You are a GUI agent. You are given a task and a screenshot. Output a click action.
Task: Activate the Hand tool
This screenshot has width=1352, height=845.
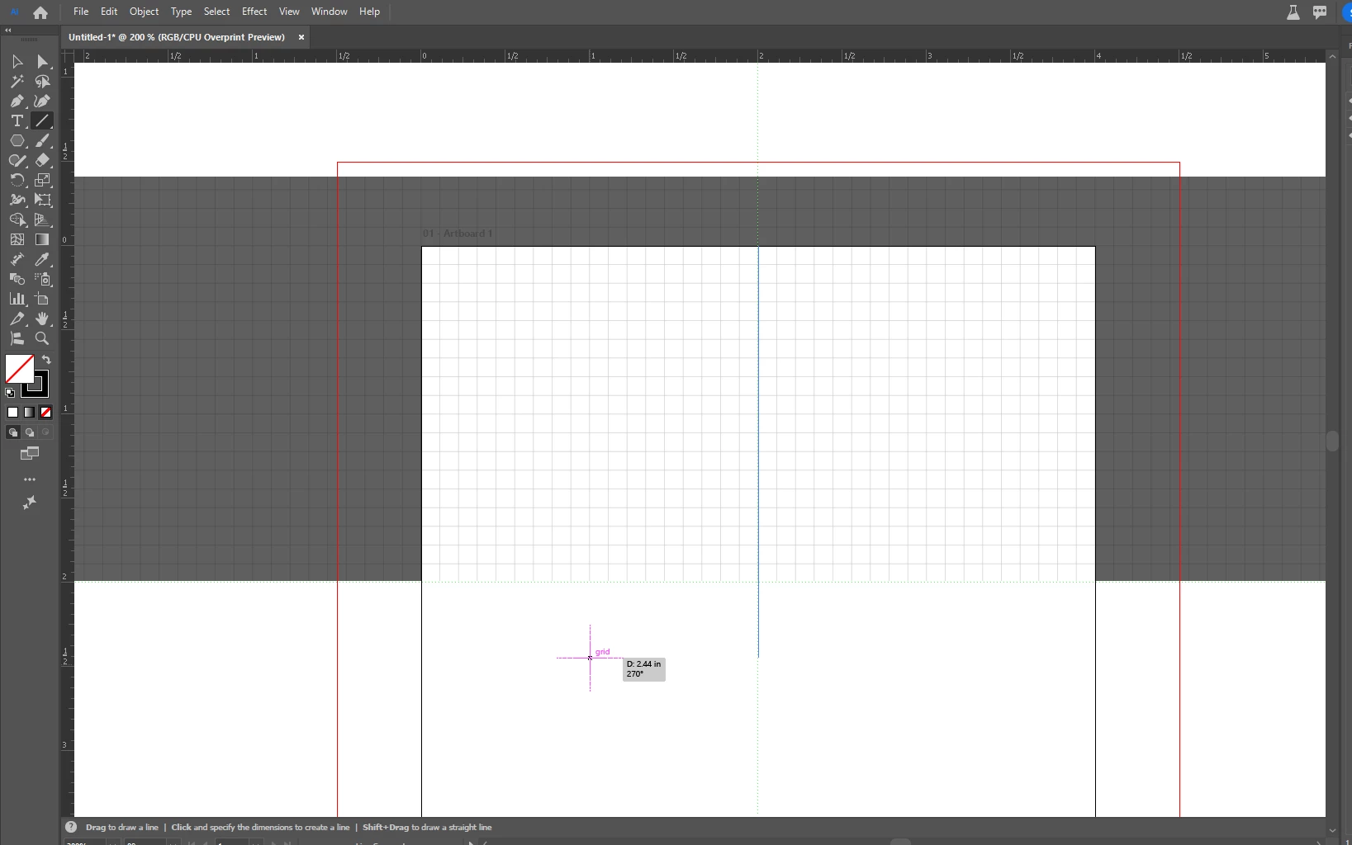click(x=42, y=319)
